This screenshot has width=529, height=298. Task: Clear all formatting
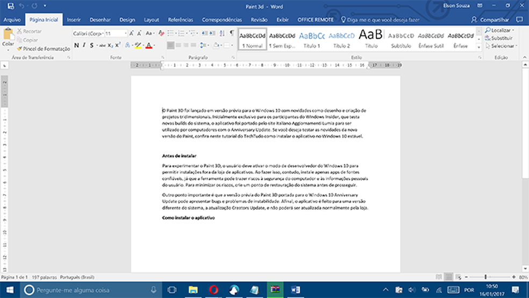point(161,33)
